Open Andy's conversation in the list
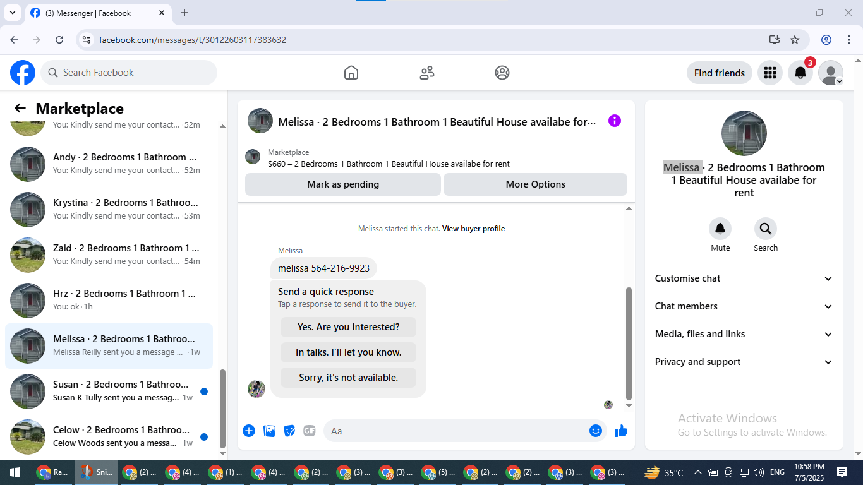 click(109, 164)
